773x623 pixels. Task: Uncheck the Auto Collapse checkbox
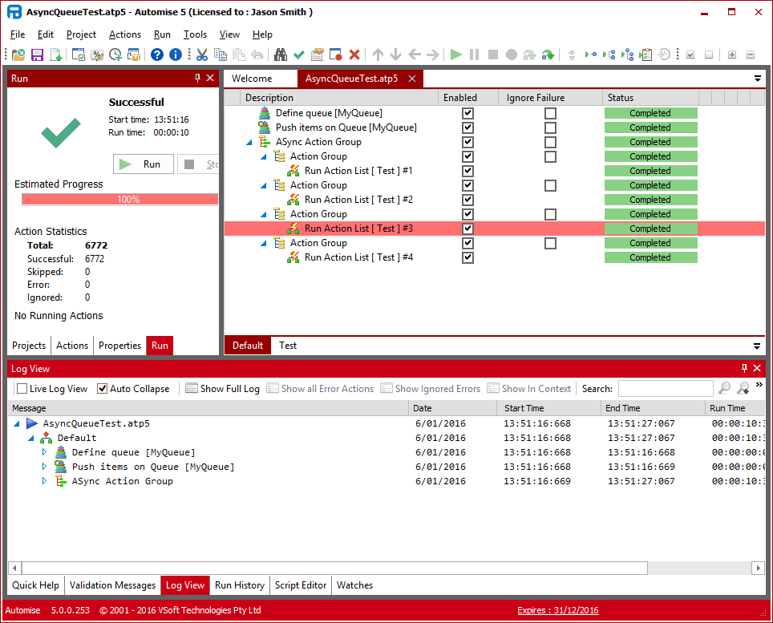tap(102, 388)
